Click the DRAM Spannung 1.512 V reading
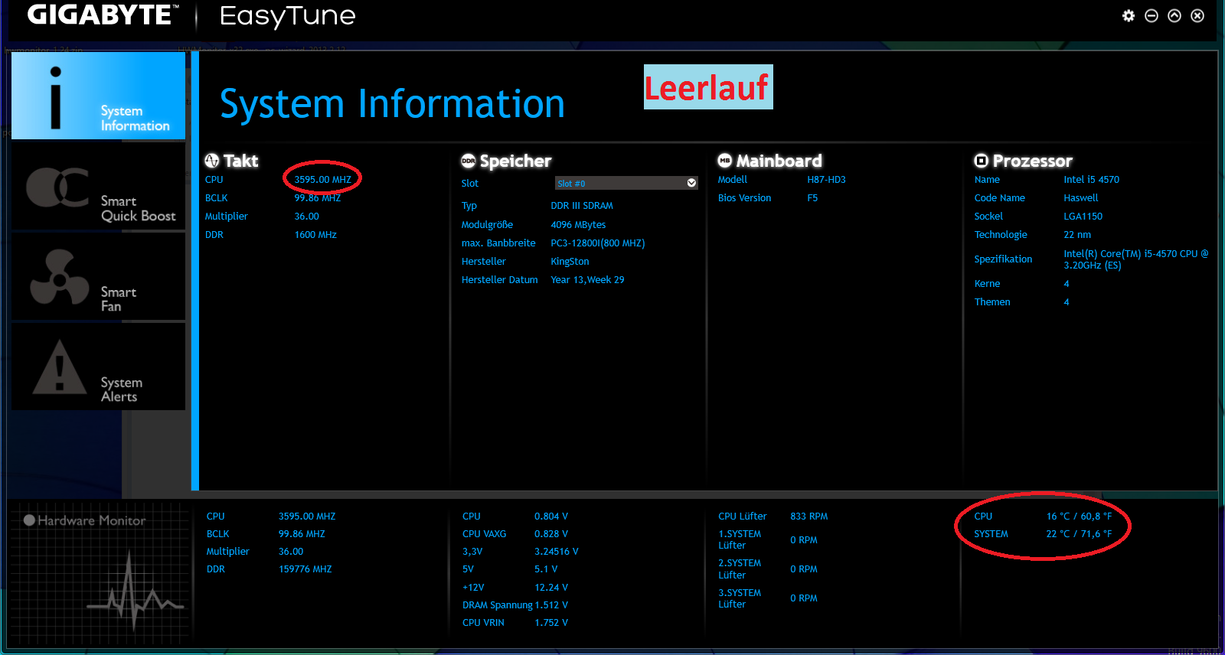 point(551,605)
